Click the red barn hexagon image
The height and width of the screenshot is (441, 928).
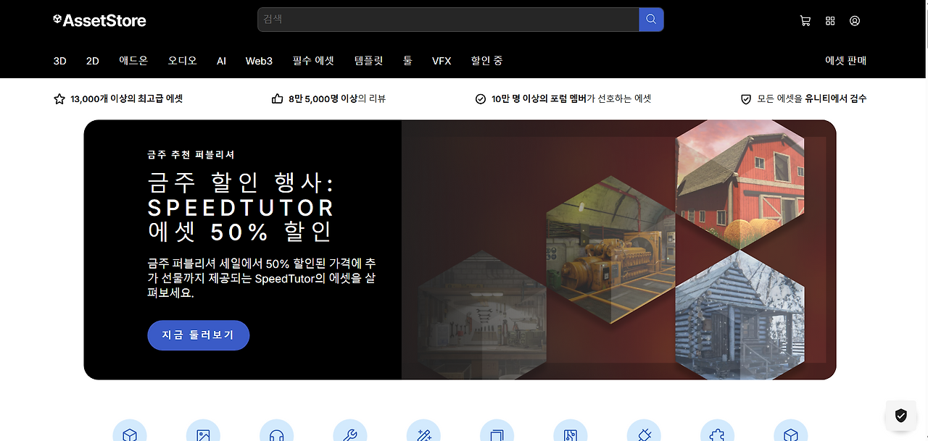coord(740,182)
